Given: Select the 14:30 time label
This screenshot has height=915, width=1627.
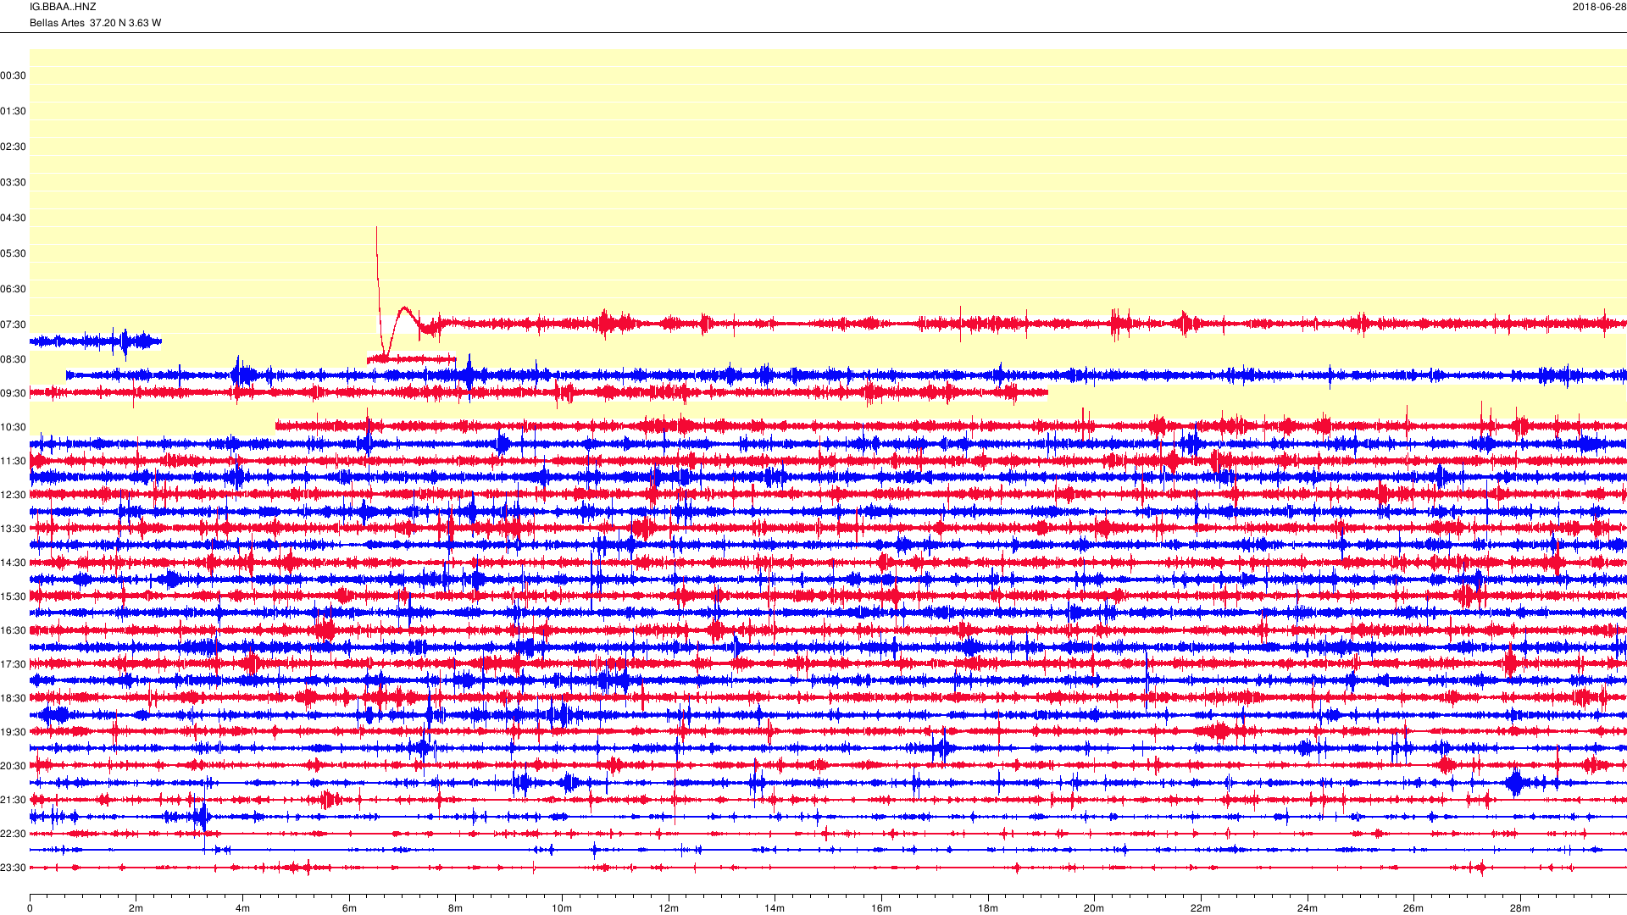Looking at the screenshot, I should pos(13,563).
